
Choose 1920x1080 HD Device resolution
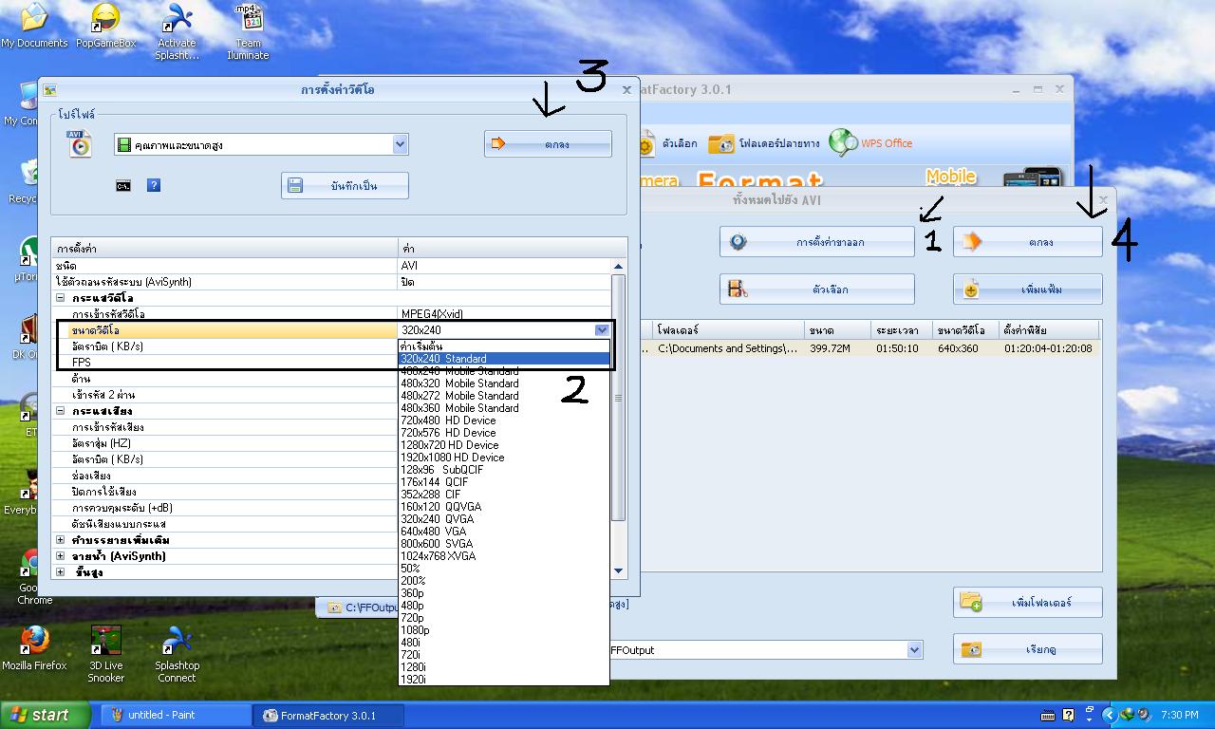(x=504, y=458)
